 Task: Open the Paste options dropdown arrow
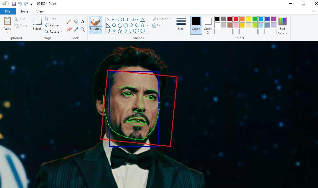pyautogui.click(x=7, y=32)
